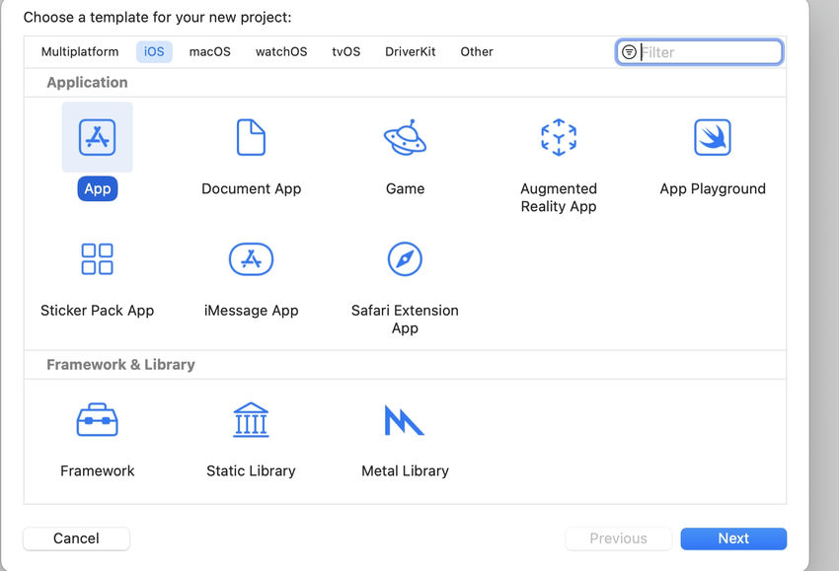Click the "Game" label text
839x571 pixels.
405,188
